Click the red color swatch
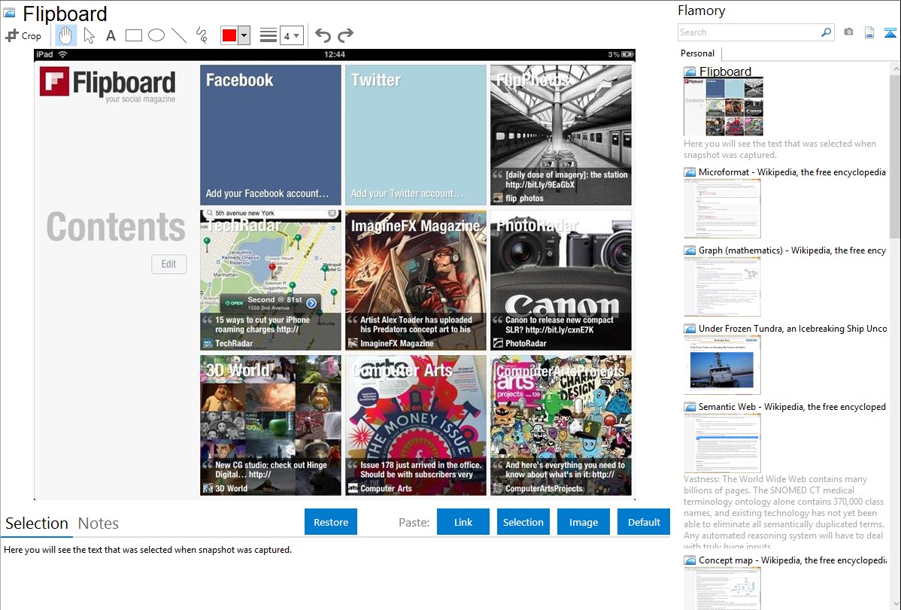 [229, 35]
